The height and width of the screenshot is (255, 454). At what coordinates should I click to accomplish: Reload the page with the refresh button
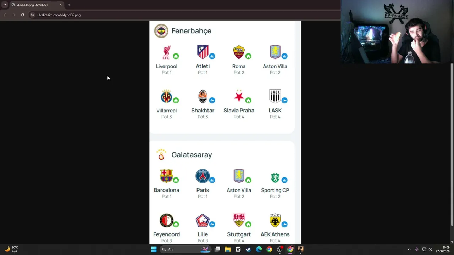pyautogui.click(x=22, y=15)
